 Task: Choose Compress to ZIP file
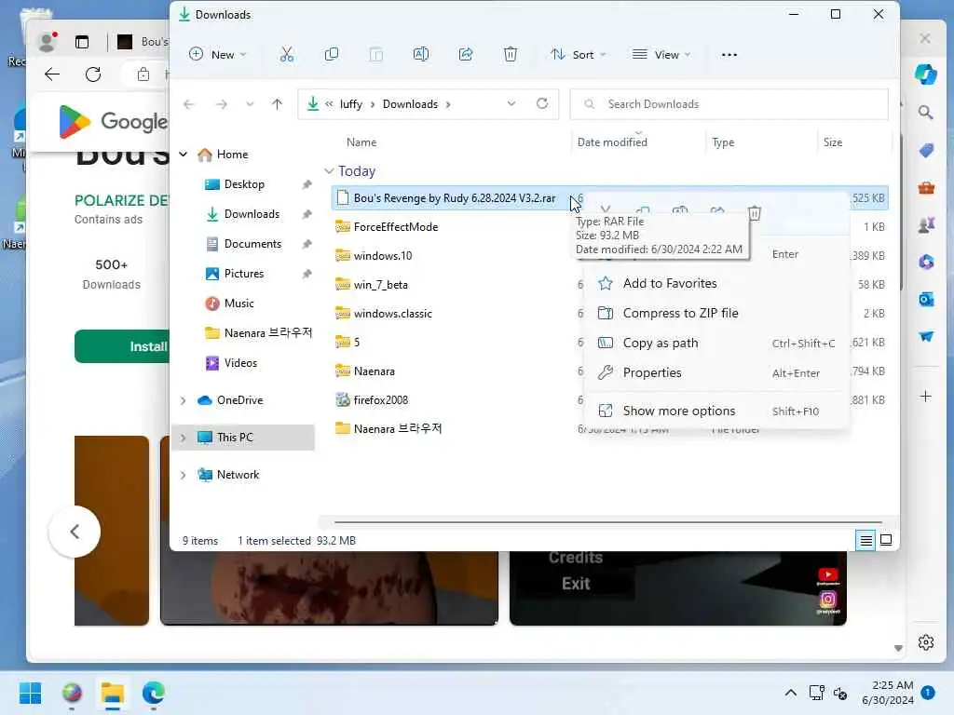coord(716,313)
